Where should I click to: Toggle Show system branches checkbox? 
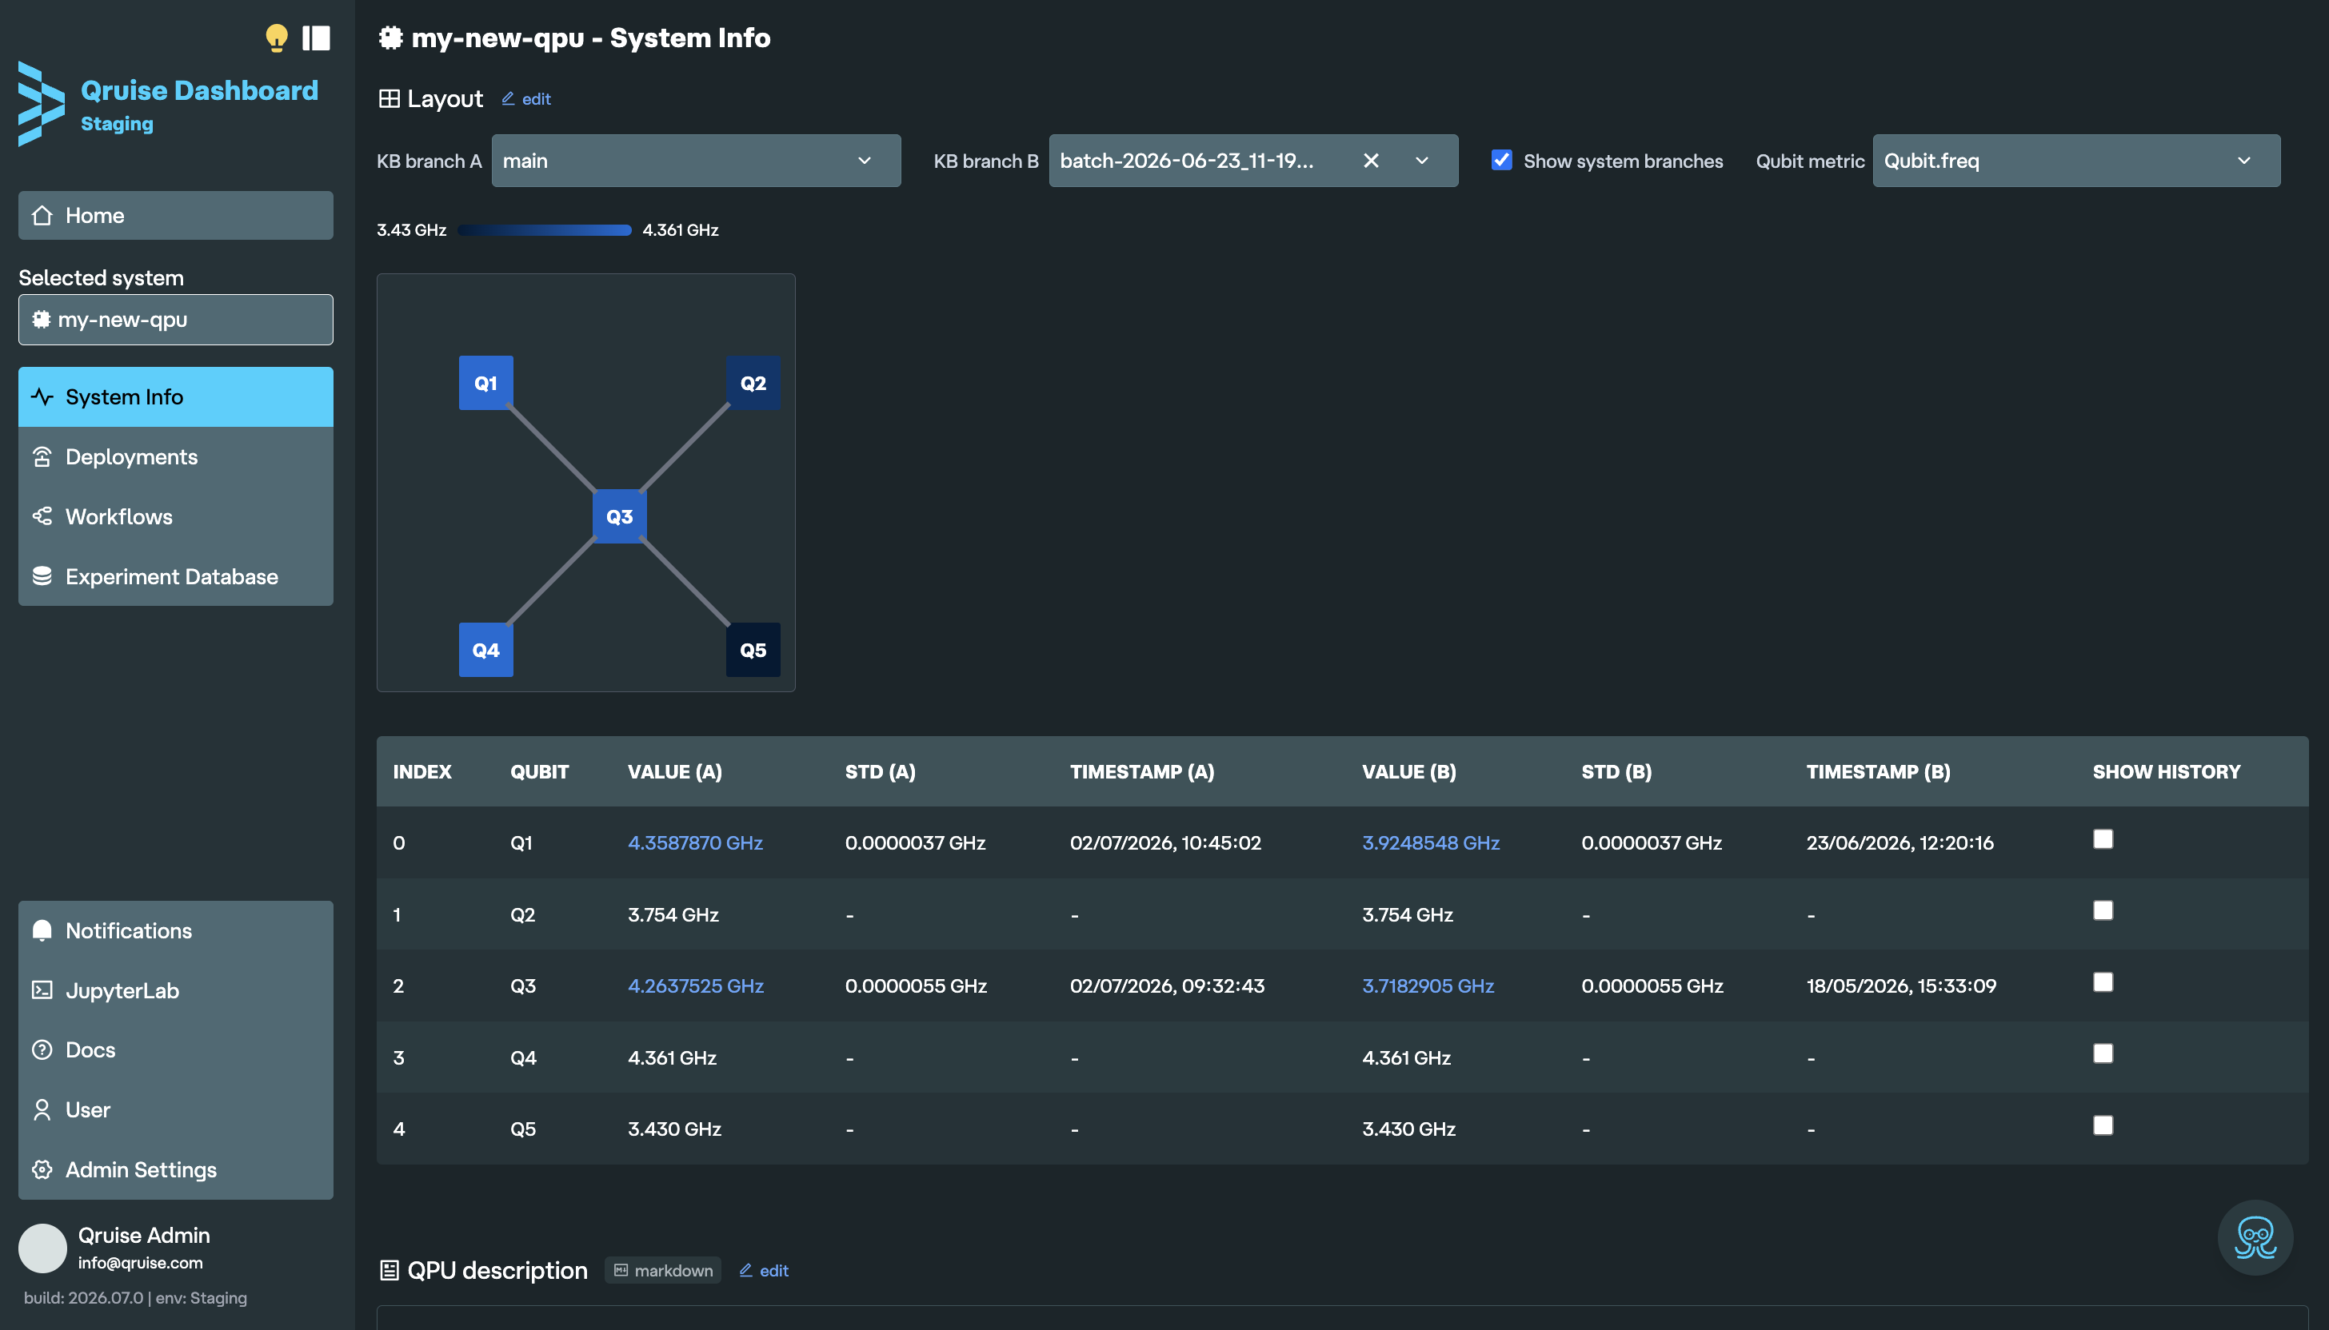1501,160
